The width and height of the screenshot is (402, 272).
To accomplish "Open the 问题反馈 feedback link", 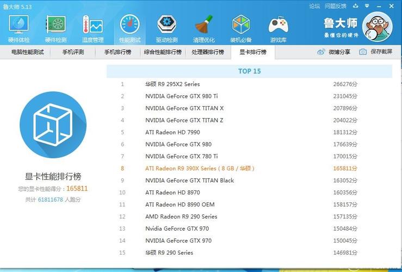I will pos(336,6).
